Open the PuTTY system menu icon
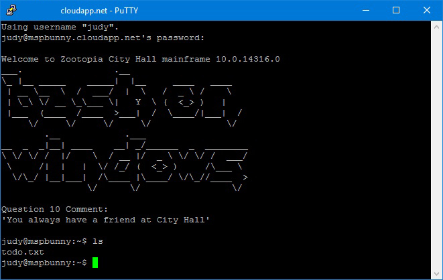This screenshot has width=443, height=280. tap(11, 10)
